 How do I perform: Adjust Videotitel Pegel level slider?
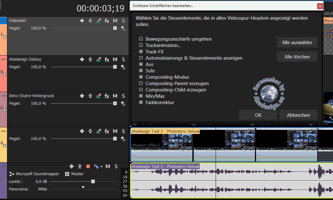click(115, 28)
